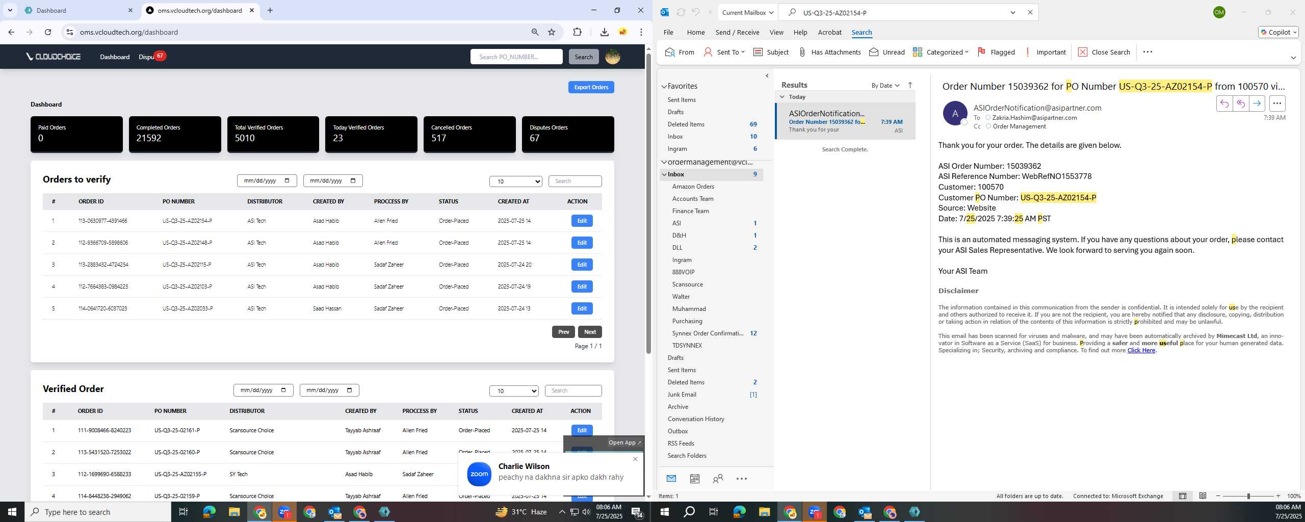Filter search results by Important
Image resolution: width=1305 pixels, height=522 pixels.
pyautogui.click(x=1045, y=52)
